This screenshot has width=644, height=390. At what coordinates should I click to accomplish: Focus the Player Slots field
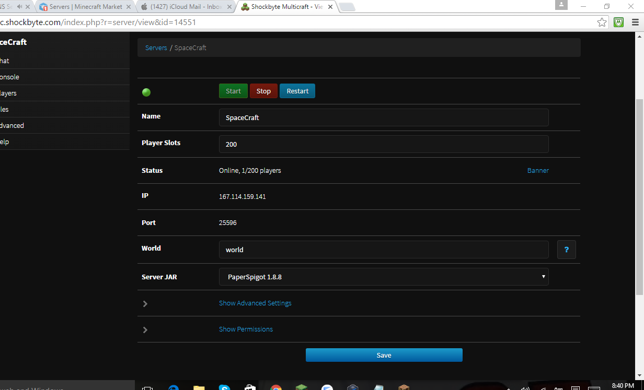pyautogui.click(x=384, y=144)
